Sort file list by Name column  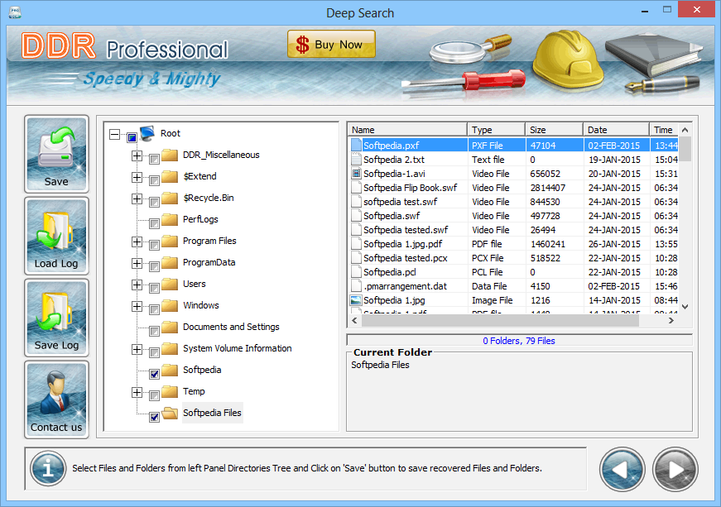point(407,130)
